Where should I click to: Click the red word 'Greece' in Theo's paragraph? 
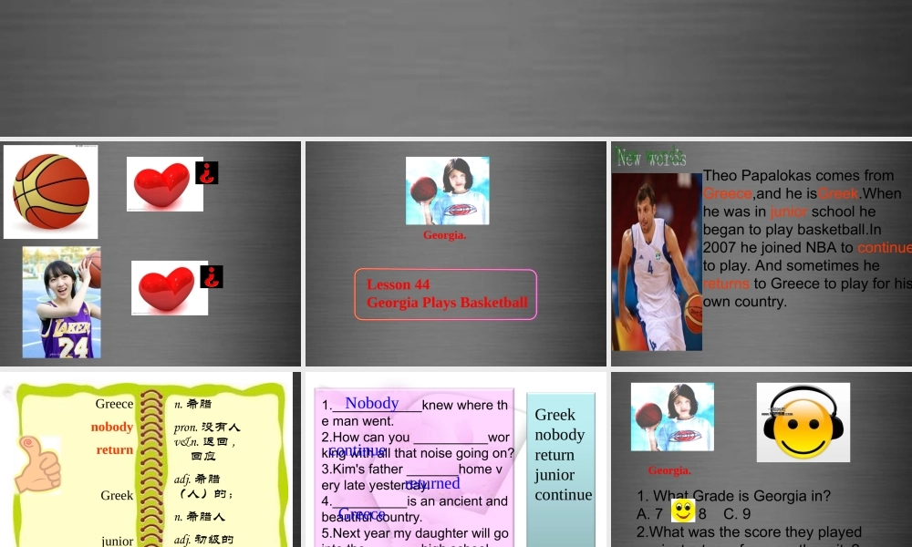727,193
